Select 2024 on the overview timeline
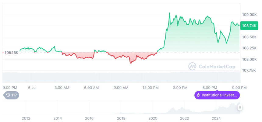This screenshot has height=122, width=262. tap(216, 118)
